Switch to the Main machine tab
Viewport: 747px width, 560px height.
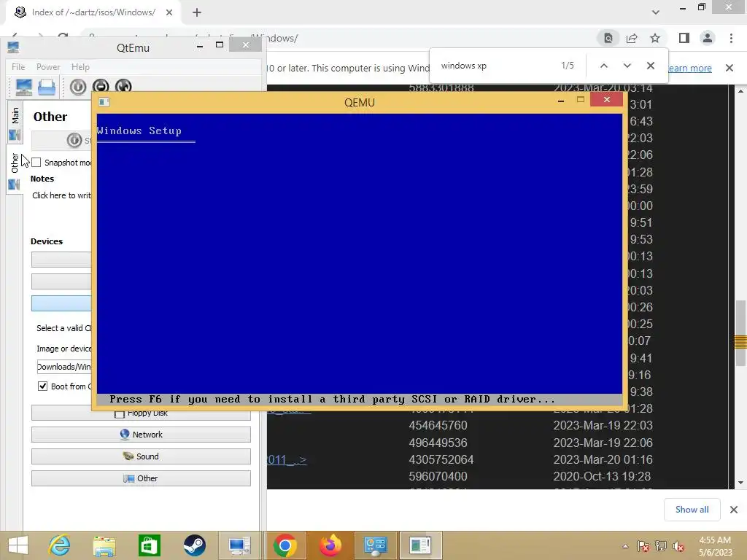pyautogui.click(x=15, y=122)
